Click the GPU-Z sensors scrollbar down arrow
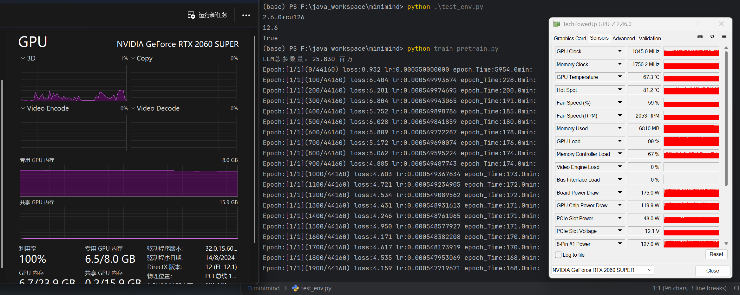740x295 pixels. [726, 244]
